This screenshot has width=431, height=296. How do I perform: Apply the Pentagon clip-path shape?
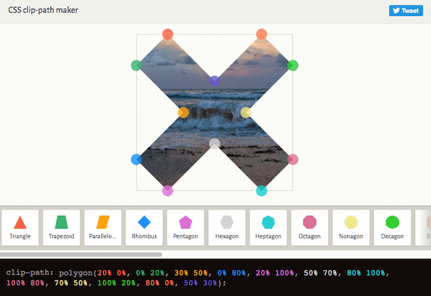point(185,228)
